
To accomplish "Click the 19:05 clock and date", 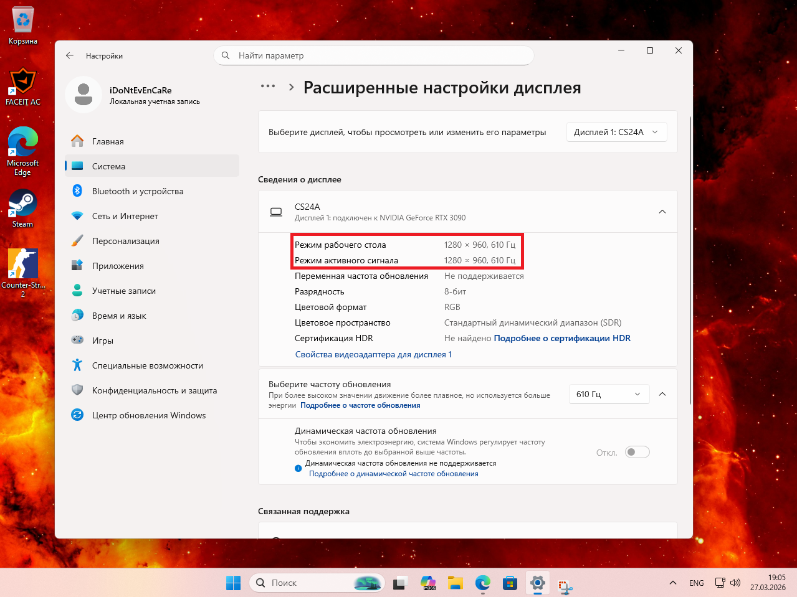I will (x=768, y=583).
